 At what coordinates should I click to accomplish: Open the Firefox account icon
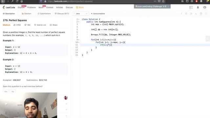pyautogui.click(x=192, y=1)
